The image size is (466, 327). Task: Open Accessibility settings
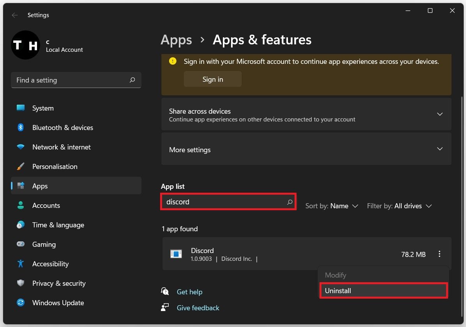point(50,264)
